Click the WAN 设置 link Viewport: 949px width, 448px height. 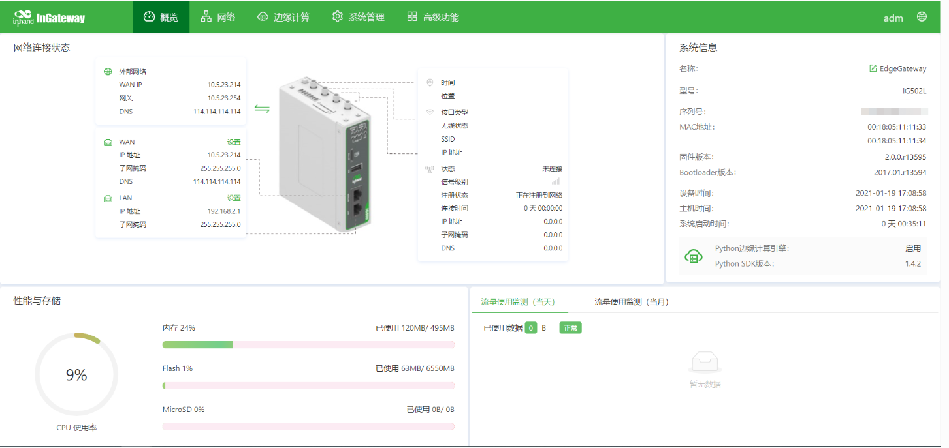pyautogui.click(x=234, y=142)
